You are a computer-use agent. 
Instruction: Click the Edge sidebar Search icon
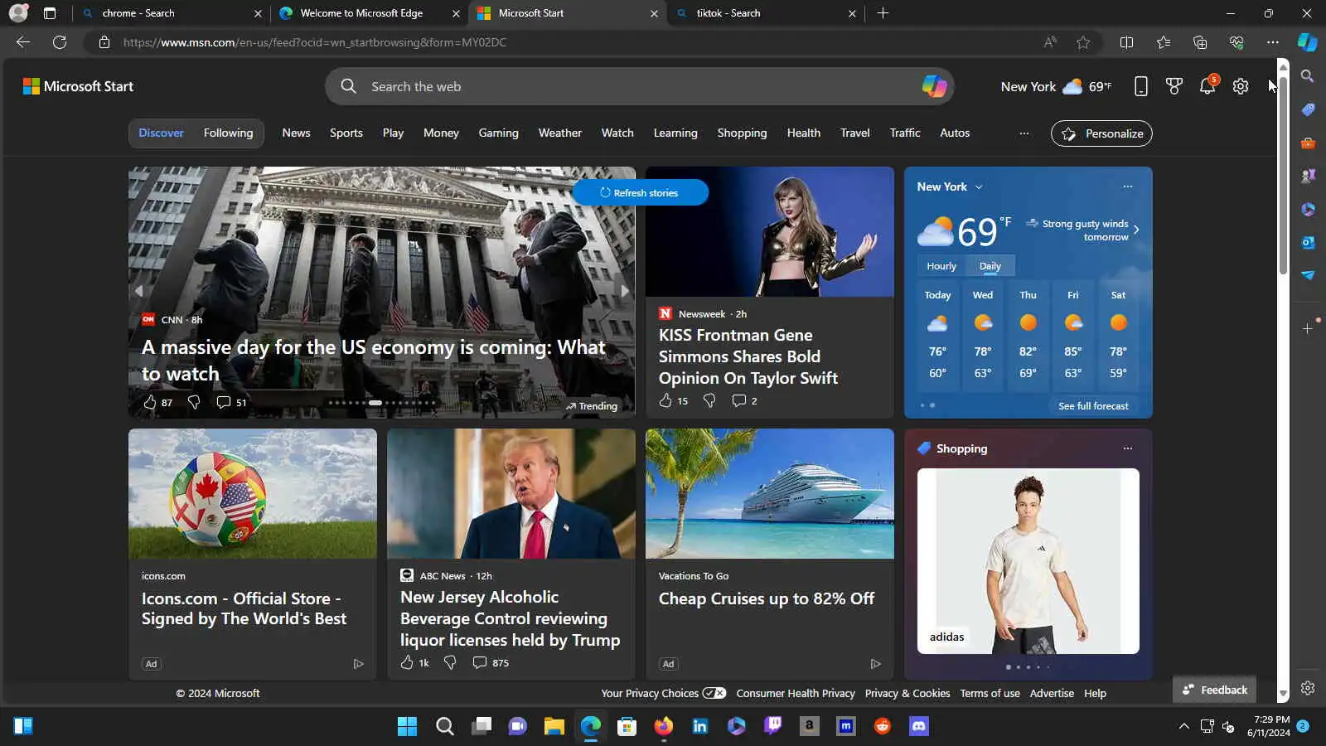pos(1308,76)
